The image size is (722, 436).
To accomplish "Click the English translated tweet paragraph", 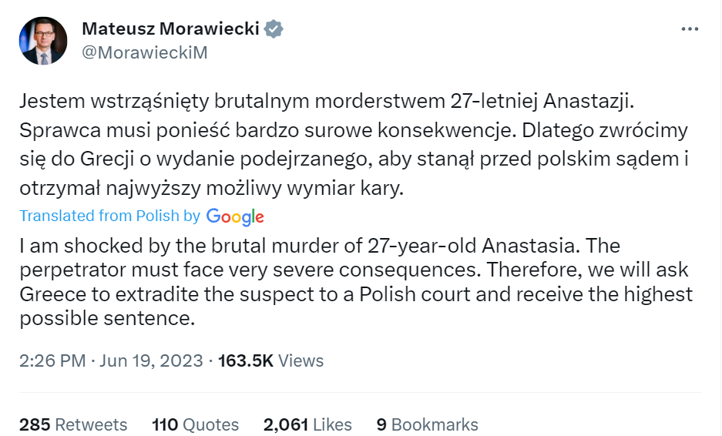I will [354, 283].
